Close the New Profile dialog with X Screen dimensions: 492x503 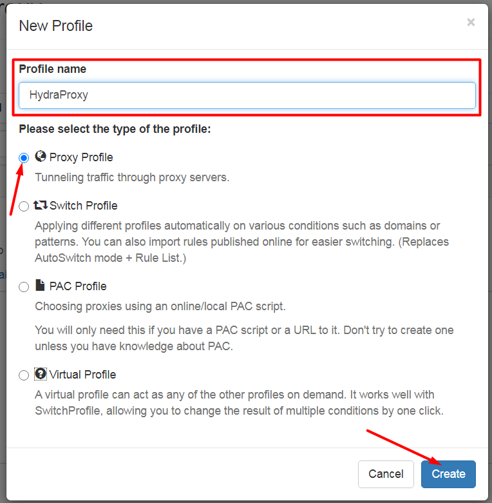coord(471,23)
